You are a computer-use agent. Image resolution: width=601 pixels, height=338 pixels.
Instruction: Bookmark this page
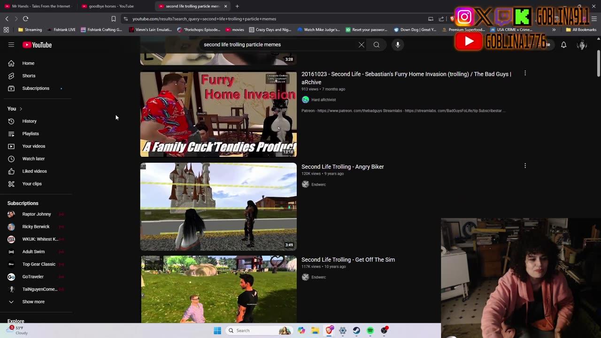[113, 19]
